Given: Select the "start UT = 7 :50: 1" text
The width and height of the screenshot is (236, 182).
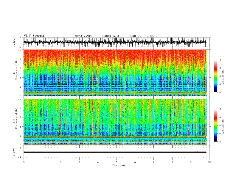Looking at the screenshot, I should (x=144, y=36).
